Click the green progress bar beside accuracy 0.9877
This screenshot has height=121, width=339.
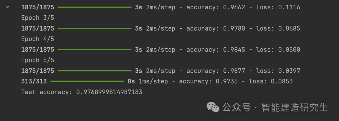[x=94, y=71]
